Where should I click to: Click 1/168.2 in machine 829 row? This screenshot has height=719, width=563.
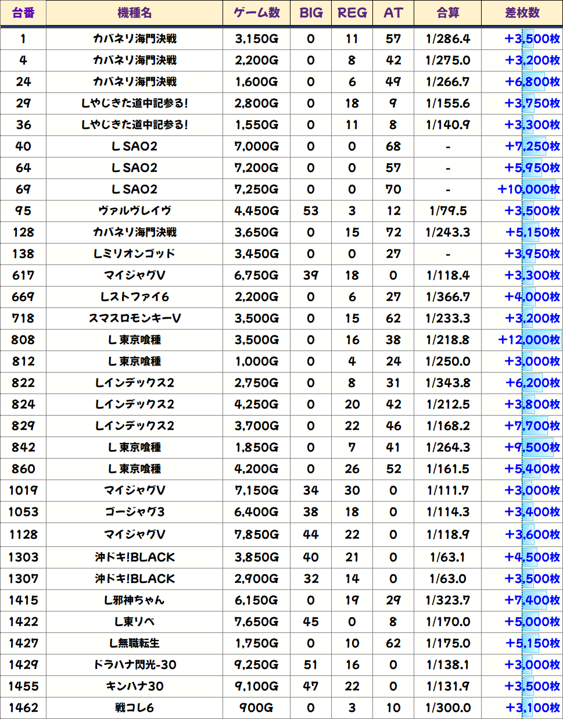pyautogui.click(x=448, y=426)
